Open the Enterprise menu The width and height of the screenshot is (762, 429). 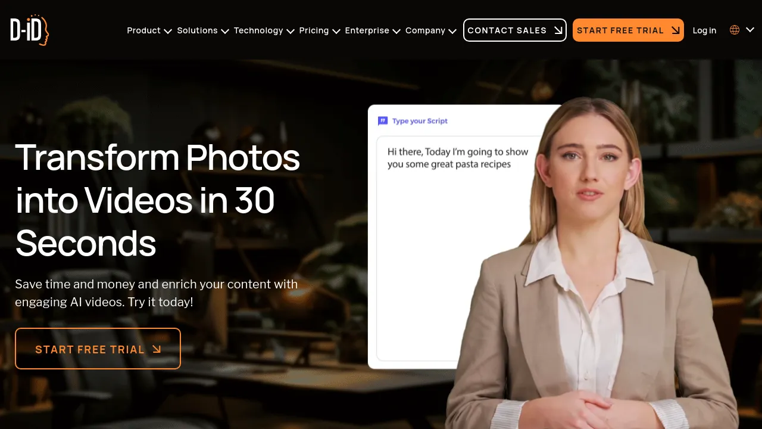367,30
